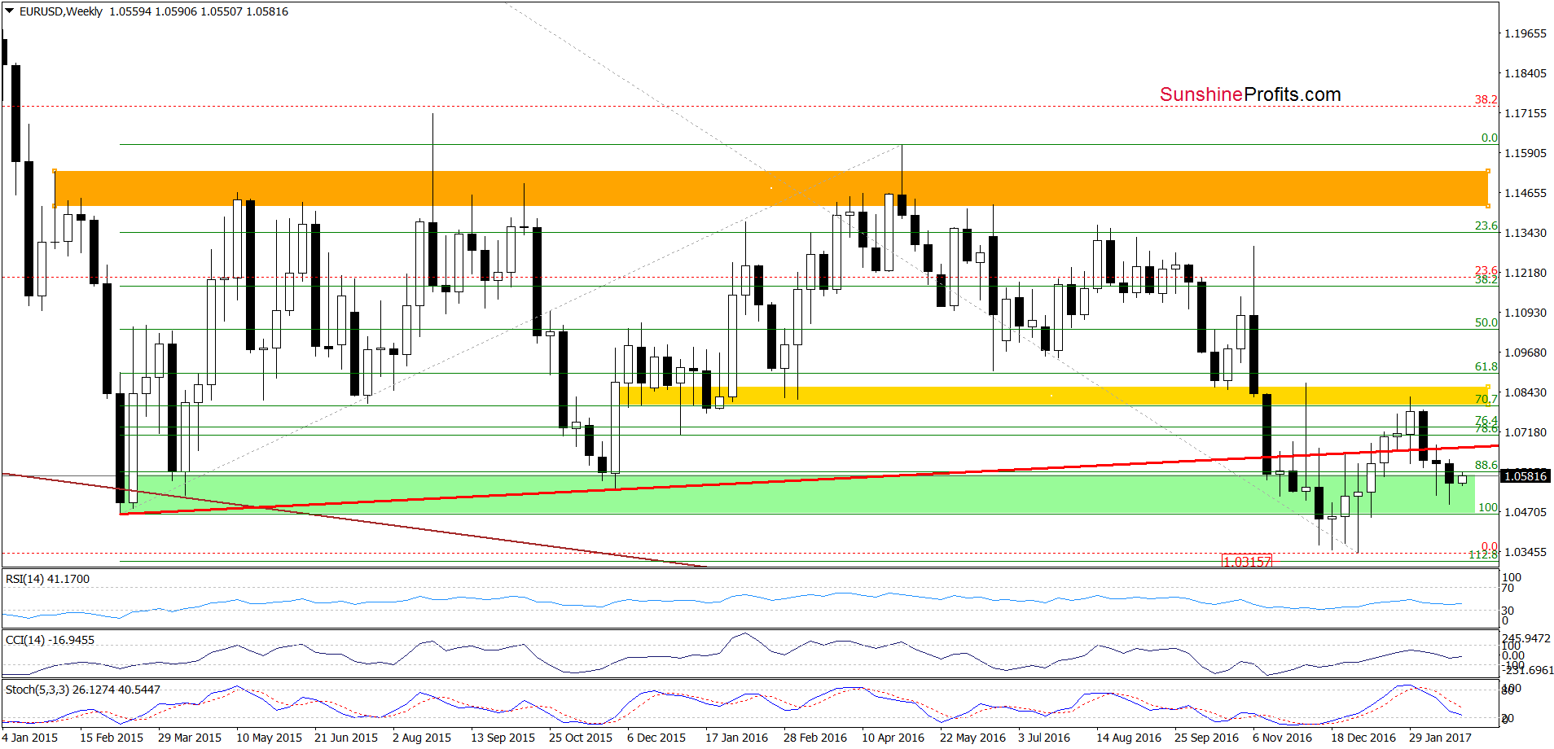
Task: Click the 1.10930 price axis label
Action: (1525, 313)
